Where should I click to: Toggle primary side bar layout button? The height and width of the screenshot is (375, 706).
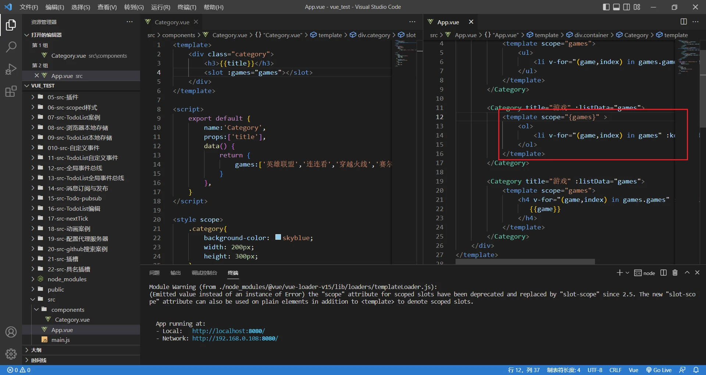pos(606,7)
